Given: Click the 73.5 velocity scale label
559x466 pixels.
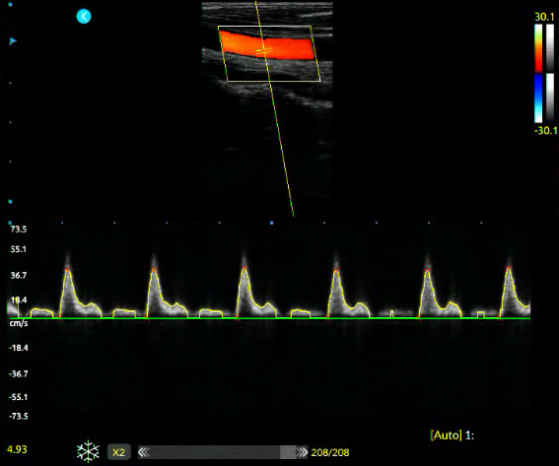Looking at the screenshot, I should pyautogui.click(x=19, y=230).
